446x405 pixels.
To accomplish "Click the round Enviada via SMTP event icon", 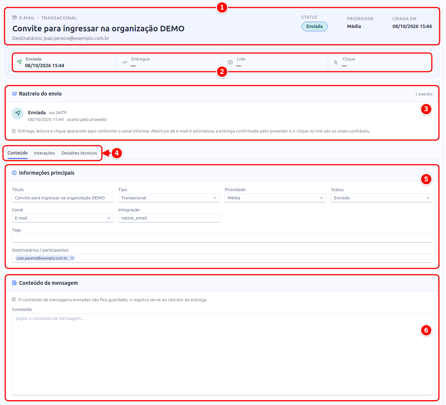I will pos(18,113).
